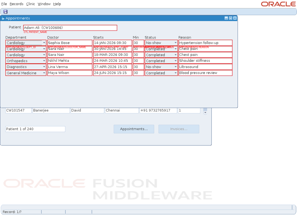The width and height of the screenshot is (297, 216).
Task: Click the Ultrasound reason field
Action: coord(205,67)
